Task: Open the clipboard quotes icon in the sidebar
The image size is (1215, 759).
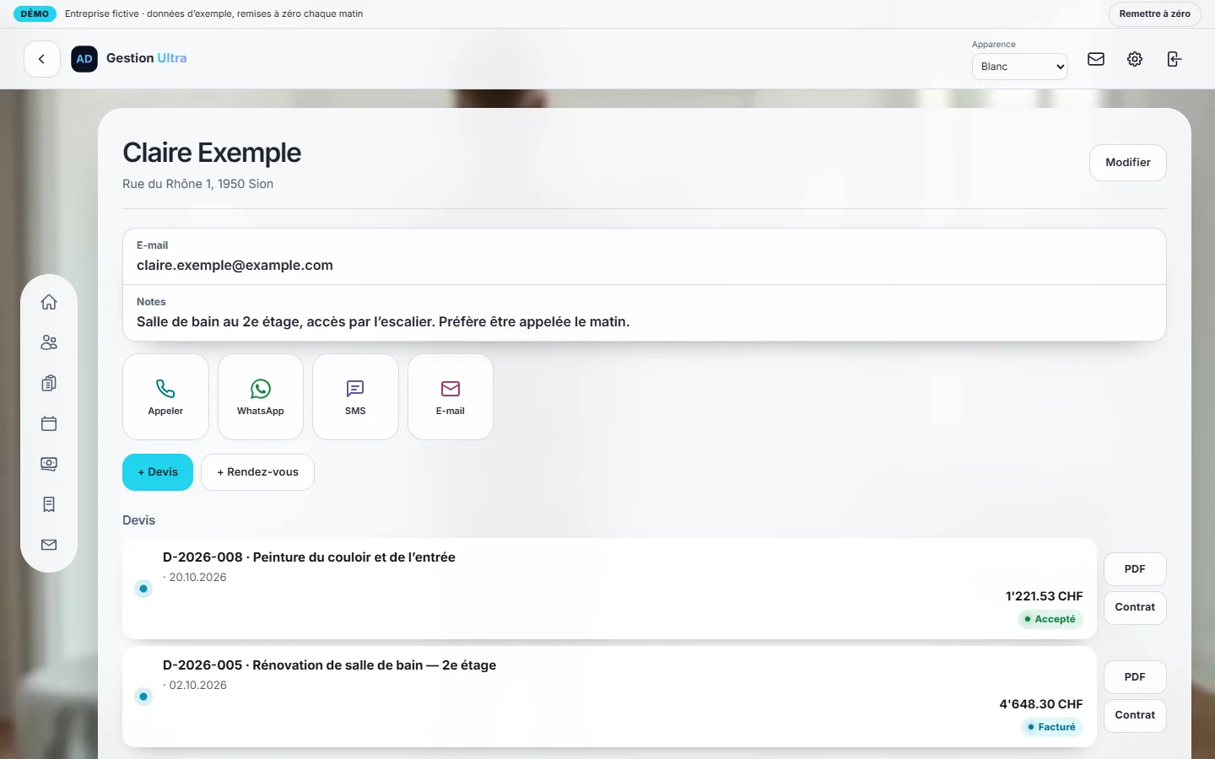Action: pos(49,383)
